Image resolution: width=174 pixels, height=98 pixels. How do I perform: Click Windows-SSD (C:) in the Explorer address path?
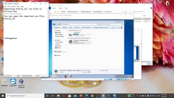point(73,11)
